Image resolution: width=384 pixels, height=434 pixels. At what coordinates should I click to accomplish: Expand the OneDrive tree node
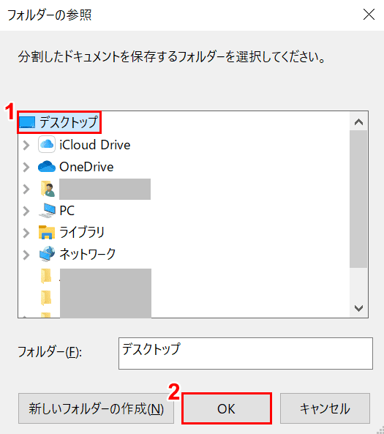(x=26, y=167)
